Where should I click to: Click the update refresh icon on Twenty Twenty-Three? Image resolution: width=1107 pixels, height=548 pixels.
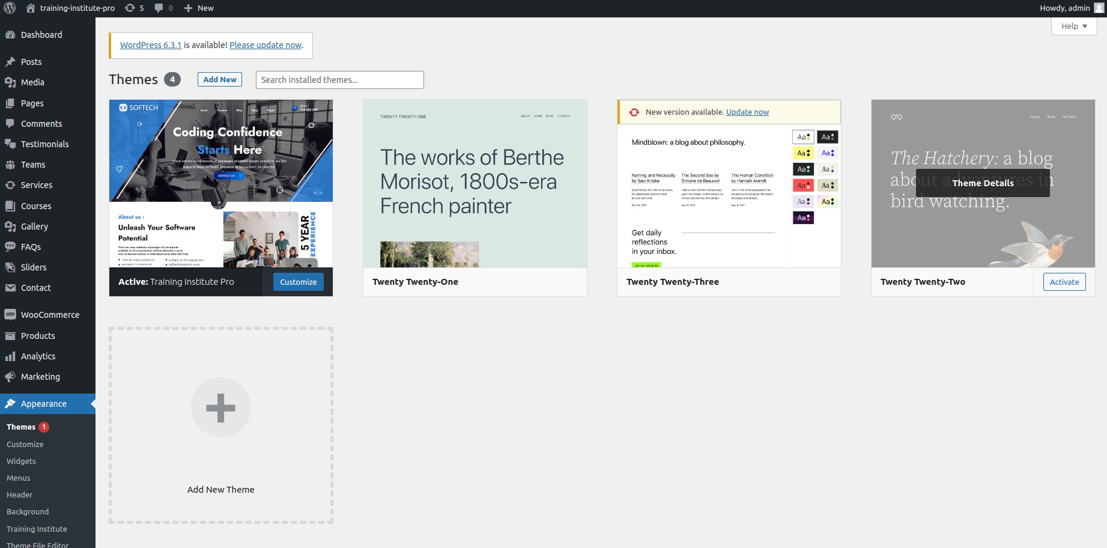[x=634, y=112]
